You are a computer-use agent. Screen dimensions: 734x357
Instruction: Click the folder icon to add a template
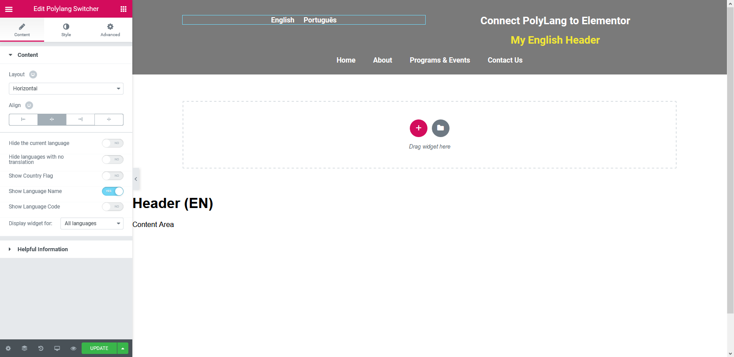440,128
